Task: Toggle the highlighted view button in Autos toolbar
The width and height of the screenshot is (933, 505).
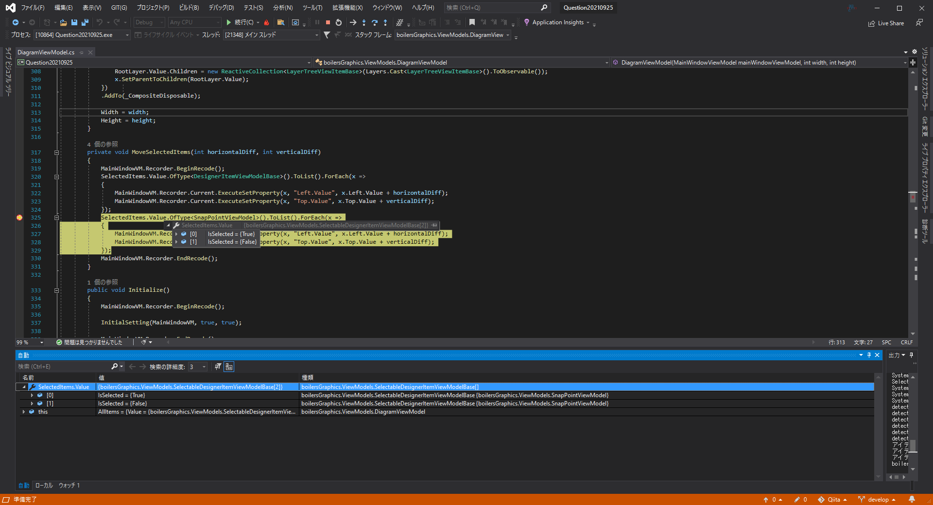Action: [x=229, y=367]
